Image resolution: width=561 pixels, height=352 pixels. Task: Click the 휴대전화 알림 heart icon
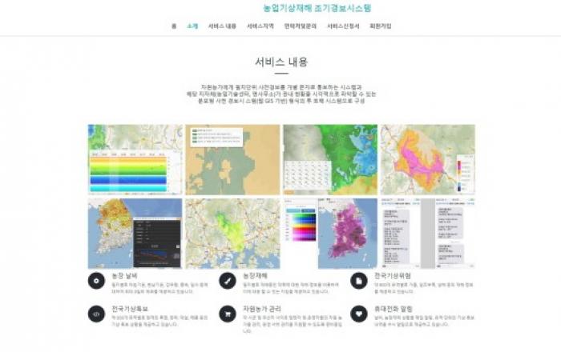[357, 313]
